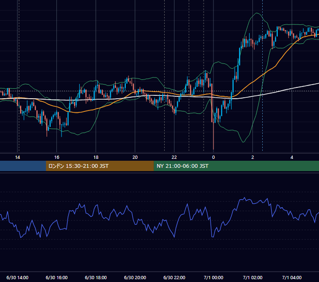
Task: Click the 6/30 16:00 time axis label
Action: pos(57,277)
